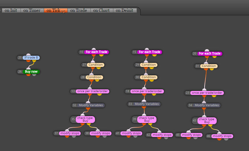Click the yellow output of block 18
This screenshot has width=249, height=151.
154,94
